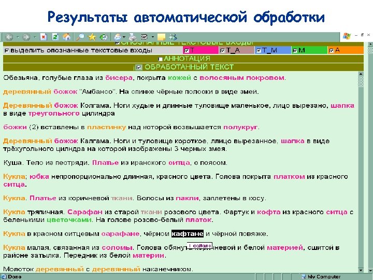Click the word 'треугольного'
Image resolution: width=373 pixels, height=280 pixels.
coord(54,114)
